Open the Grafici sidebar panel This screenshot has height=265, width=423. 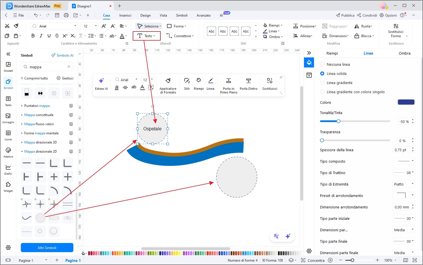click(8, 170)
